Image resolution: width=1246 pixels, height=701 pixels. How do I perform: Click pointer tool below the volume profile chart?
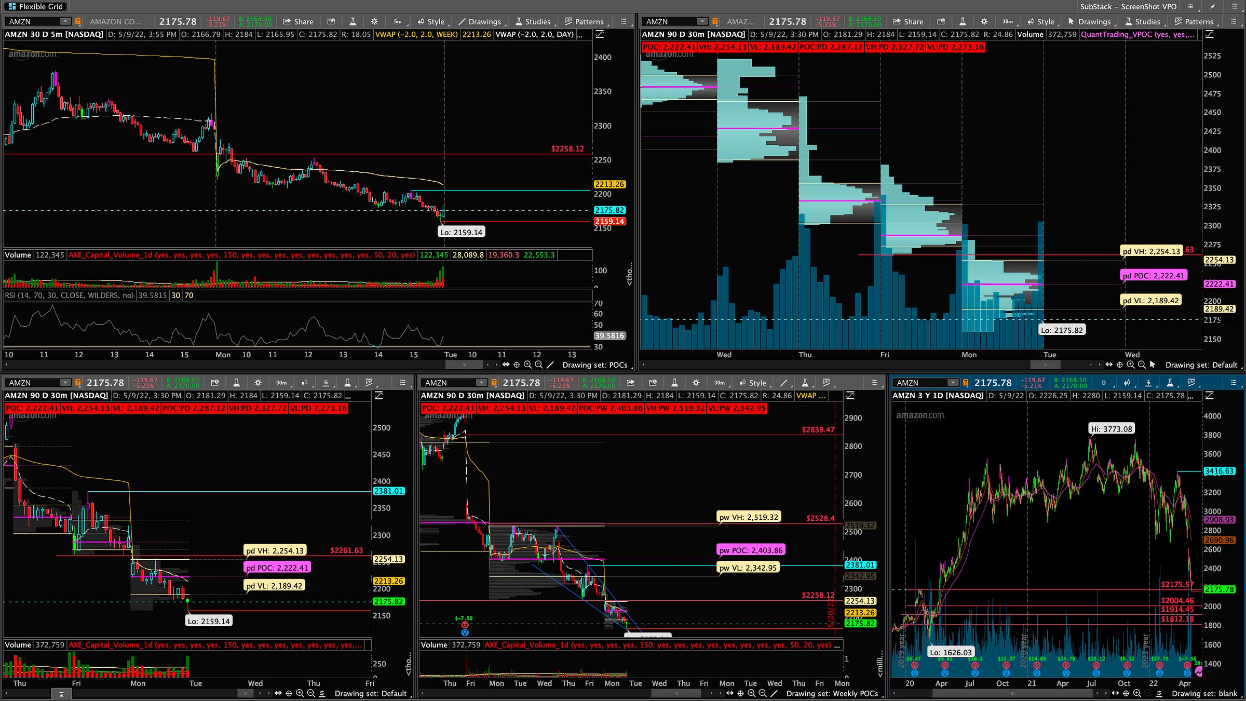click(x=1153, y=365)
